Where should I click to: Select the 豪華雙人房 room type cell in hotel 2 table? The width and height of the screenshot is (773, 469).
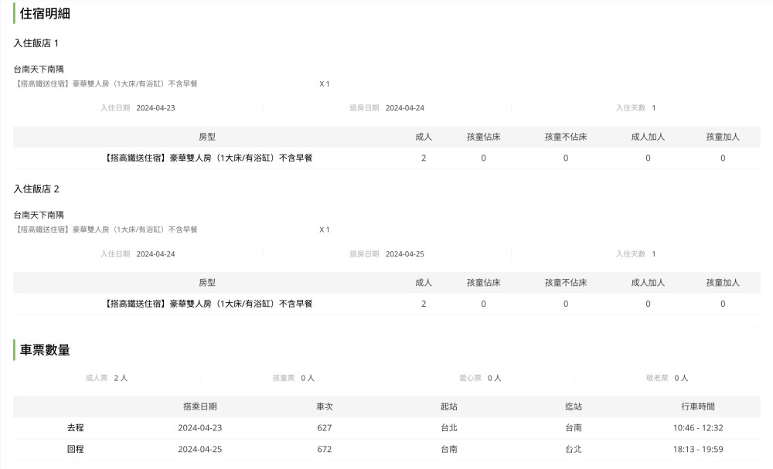coord(207,304)
